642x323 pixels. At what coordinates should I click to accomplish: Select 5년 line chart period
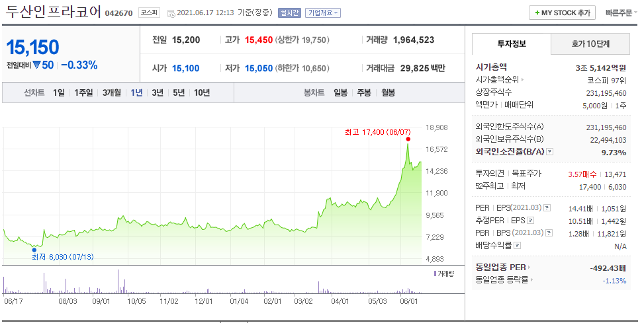[179, 93]
